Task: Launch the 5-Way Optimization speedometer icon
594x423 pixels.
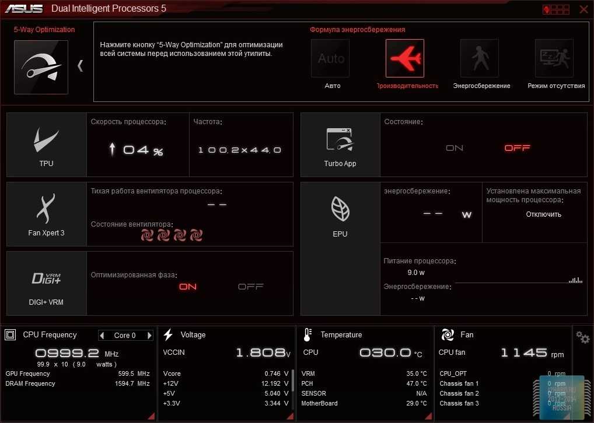Action: point(41,67)
